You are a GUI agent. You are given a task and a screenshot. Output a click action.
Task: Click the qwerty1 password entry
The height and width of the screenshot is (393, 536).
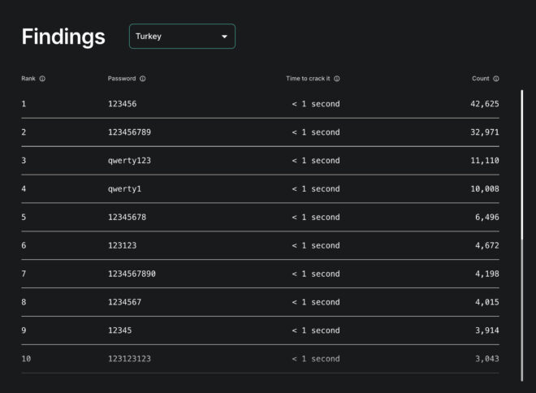pyautogui.click(x=124, y=189)
